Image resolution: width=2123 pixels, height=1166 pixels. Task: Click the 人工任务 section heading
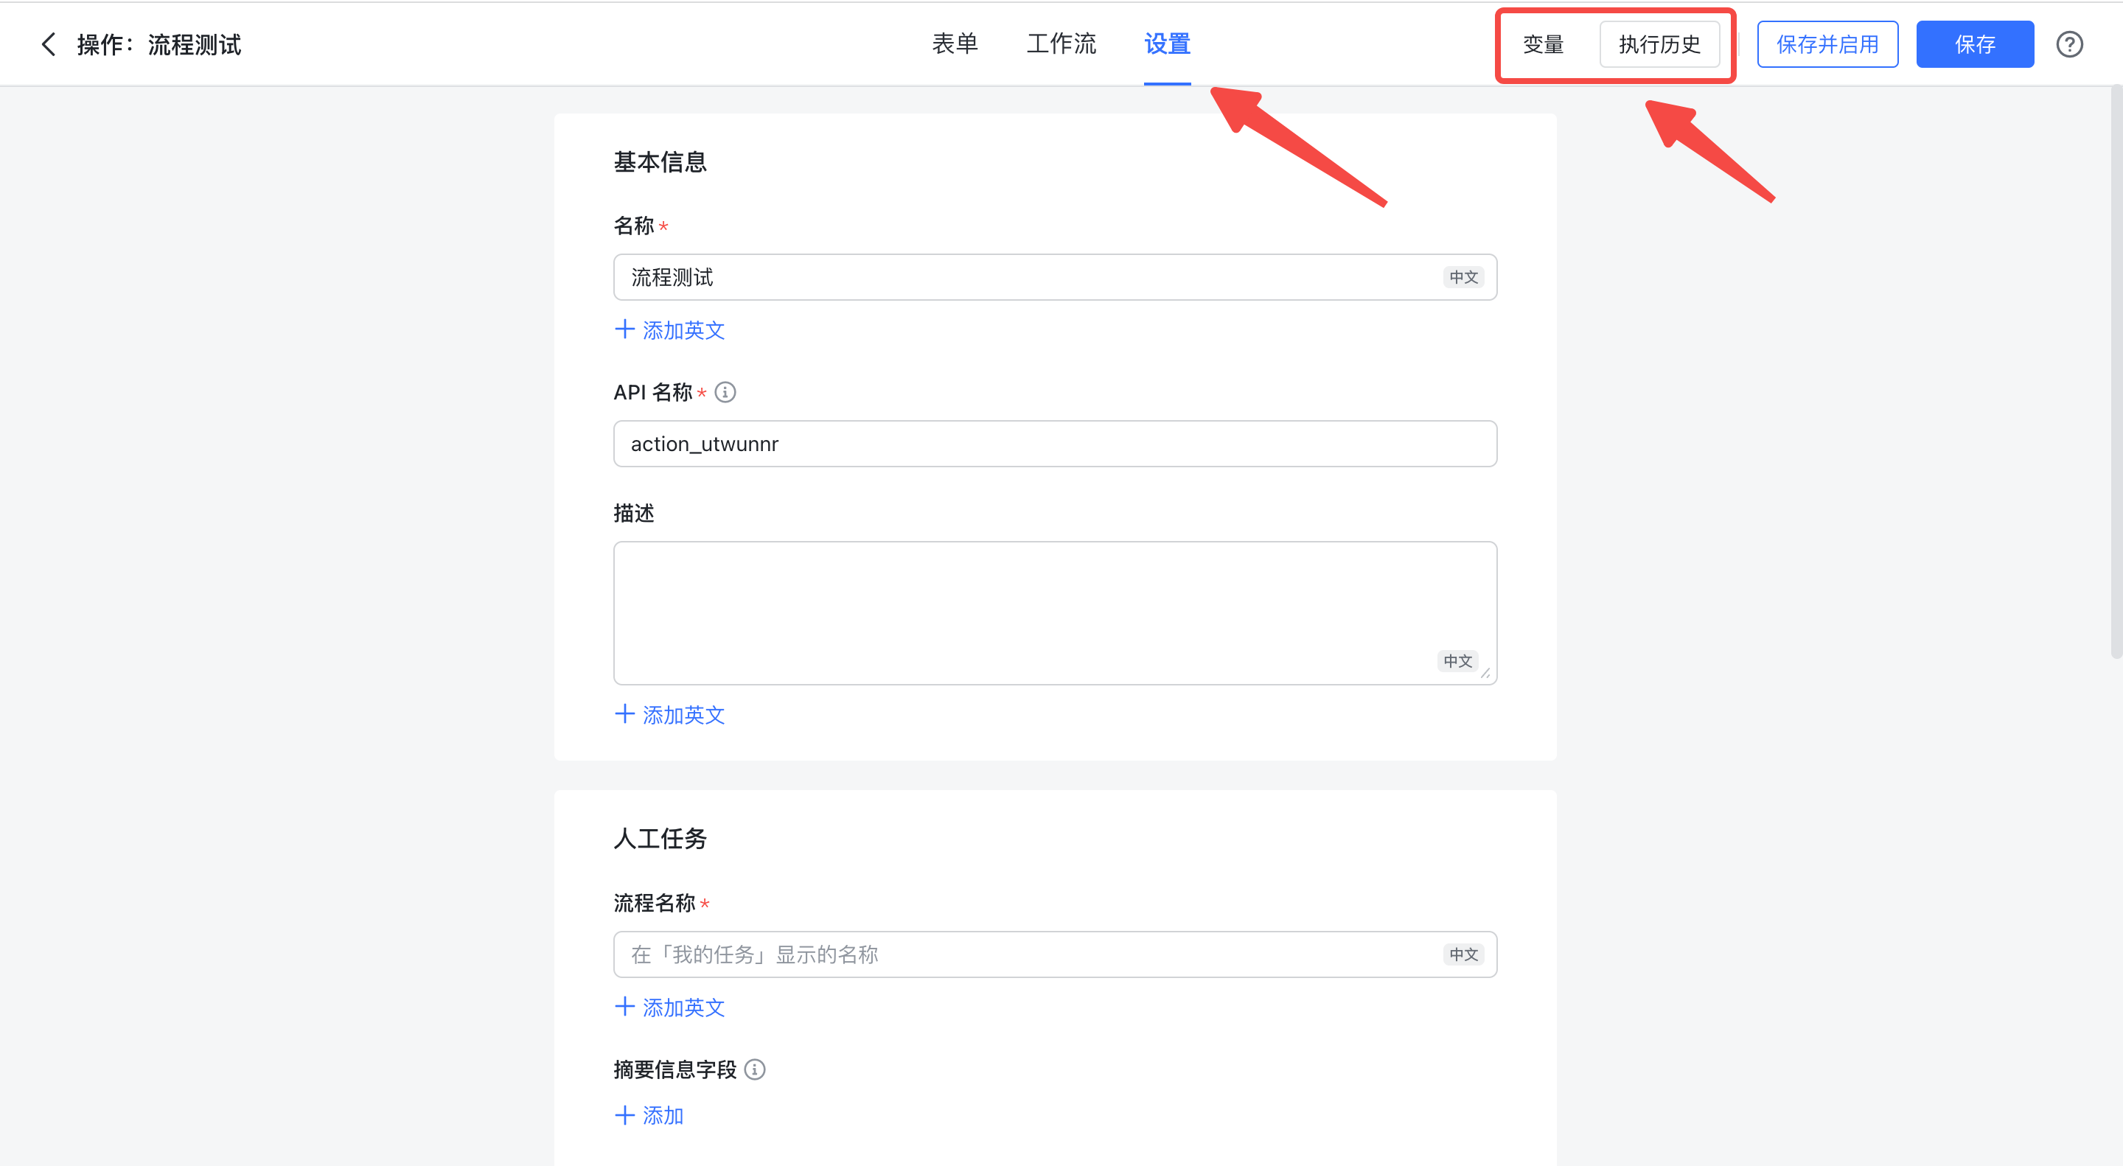660,839
